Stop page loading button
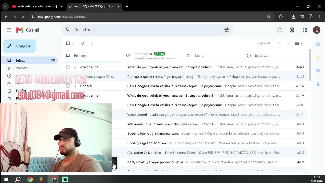 pyautogui.click(x=23, y=17)
